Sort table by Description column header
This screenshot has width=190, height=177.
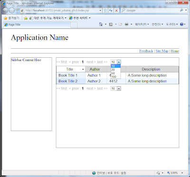point(152,69)
